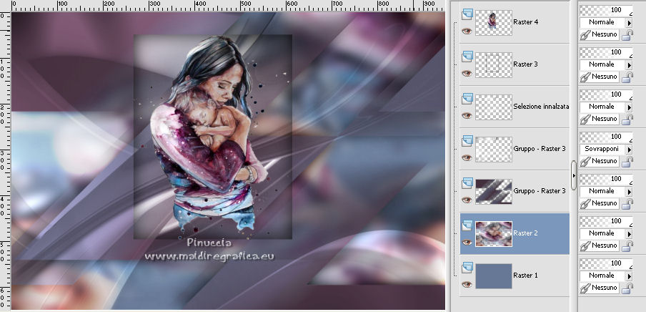Lock transparency on Selezione innalzata layer

coord(627,120)
